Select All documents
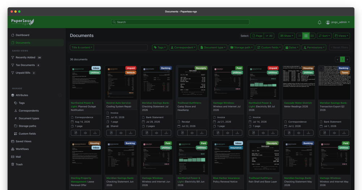Viewport: 362px width, 190px height. (269, 36)
